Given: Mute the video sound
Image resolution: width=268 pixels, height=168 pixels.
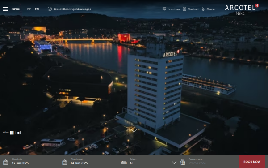Looking at the screenshot, I should point(19,133).
